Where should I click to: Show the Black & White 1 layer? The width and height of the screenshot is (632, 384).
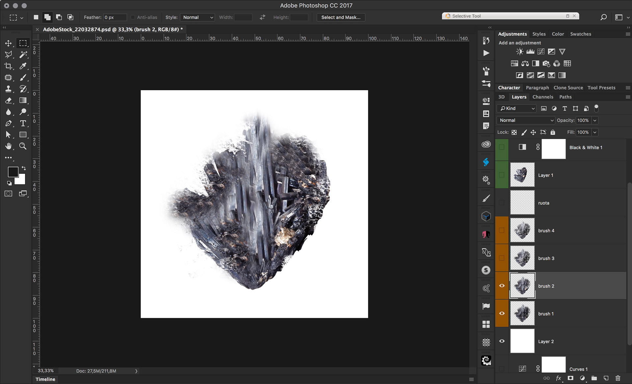click(502, 147)
